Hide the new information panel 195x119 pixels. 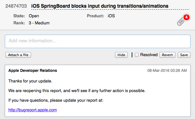[x=121, y=55]
